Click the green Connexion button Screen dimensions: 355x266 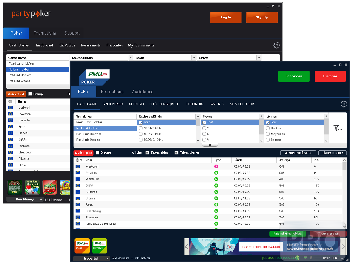tap(294, 76)
